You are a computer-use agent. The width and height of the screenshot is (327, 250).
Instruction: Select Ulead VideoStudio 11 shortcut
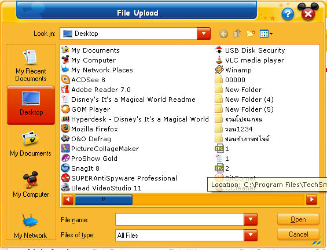101,188
